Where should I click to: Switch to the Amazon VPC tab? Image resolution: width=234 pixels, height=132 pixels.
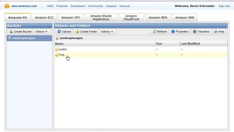click(71, 17)
